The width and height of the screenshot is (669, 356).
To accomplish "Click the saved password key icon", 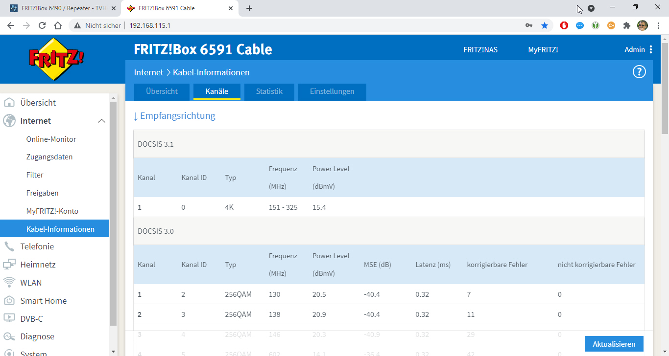I will (x=529, y=25).
